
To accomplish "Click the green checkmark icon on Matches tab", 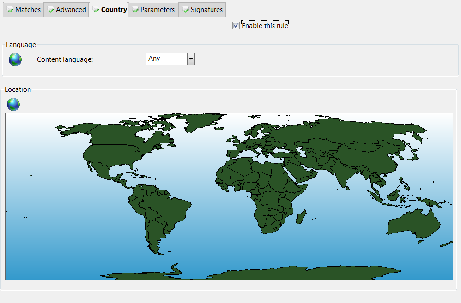I will pos(10,10).
